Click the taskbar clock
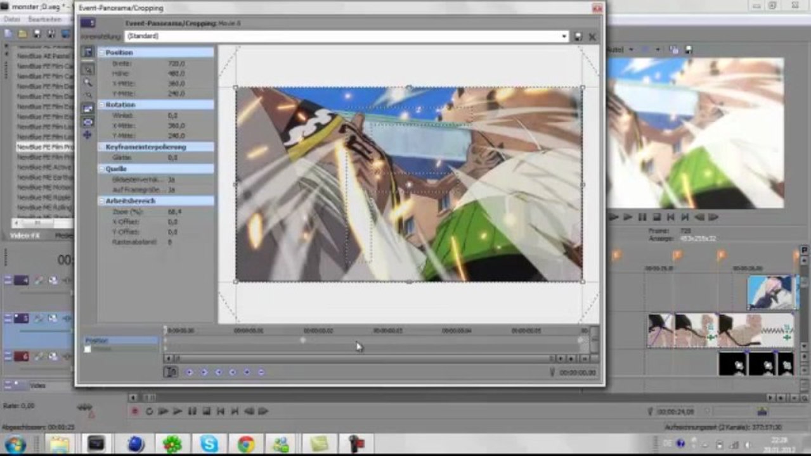This screenshot has height=456, width=811. click(780, 443)
